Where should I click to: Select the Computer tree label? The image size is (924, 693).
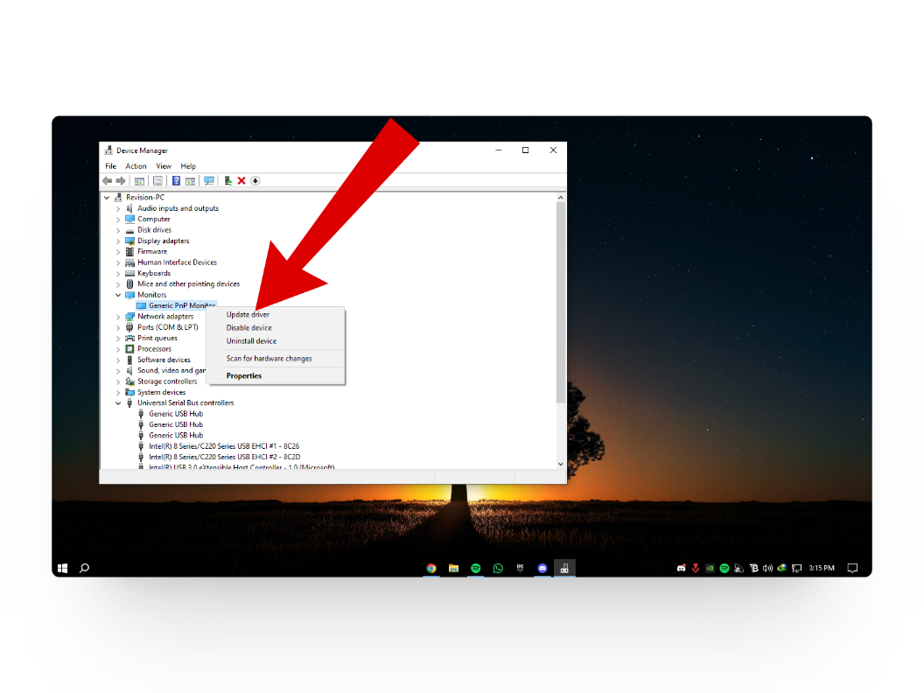pos(154,220)
